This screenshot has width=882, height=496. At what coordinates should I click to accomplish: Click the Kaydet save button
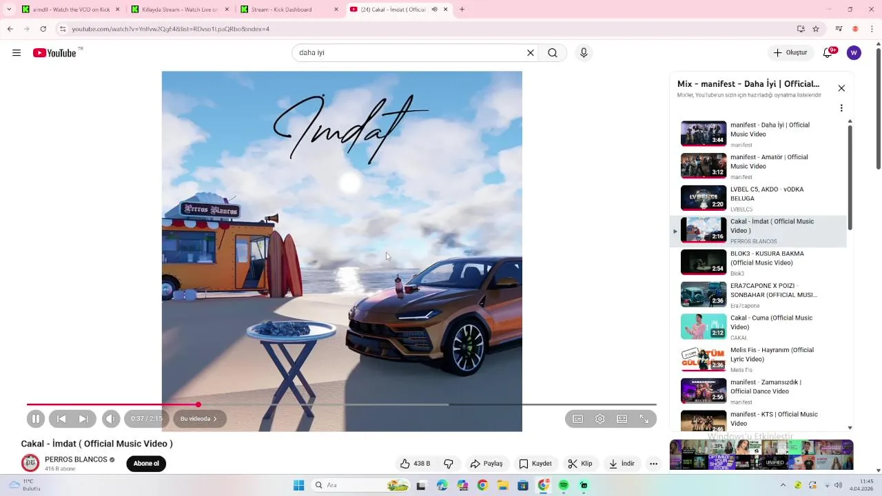(535, 464)
